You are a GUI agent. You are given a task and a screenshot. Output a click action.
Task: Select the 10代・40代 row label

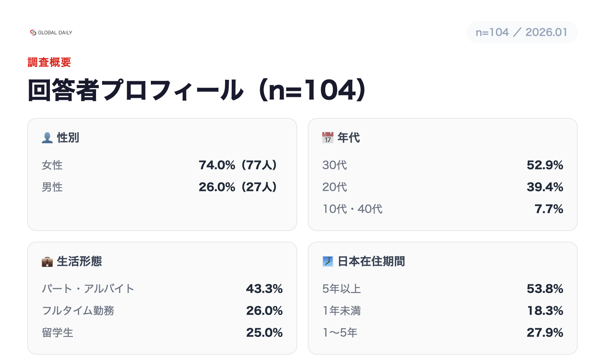pos(352,209)
